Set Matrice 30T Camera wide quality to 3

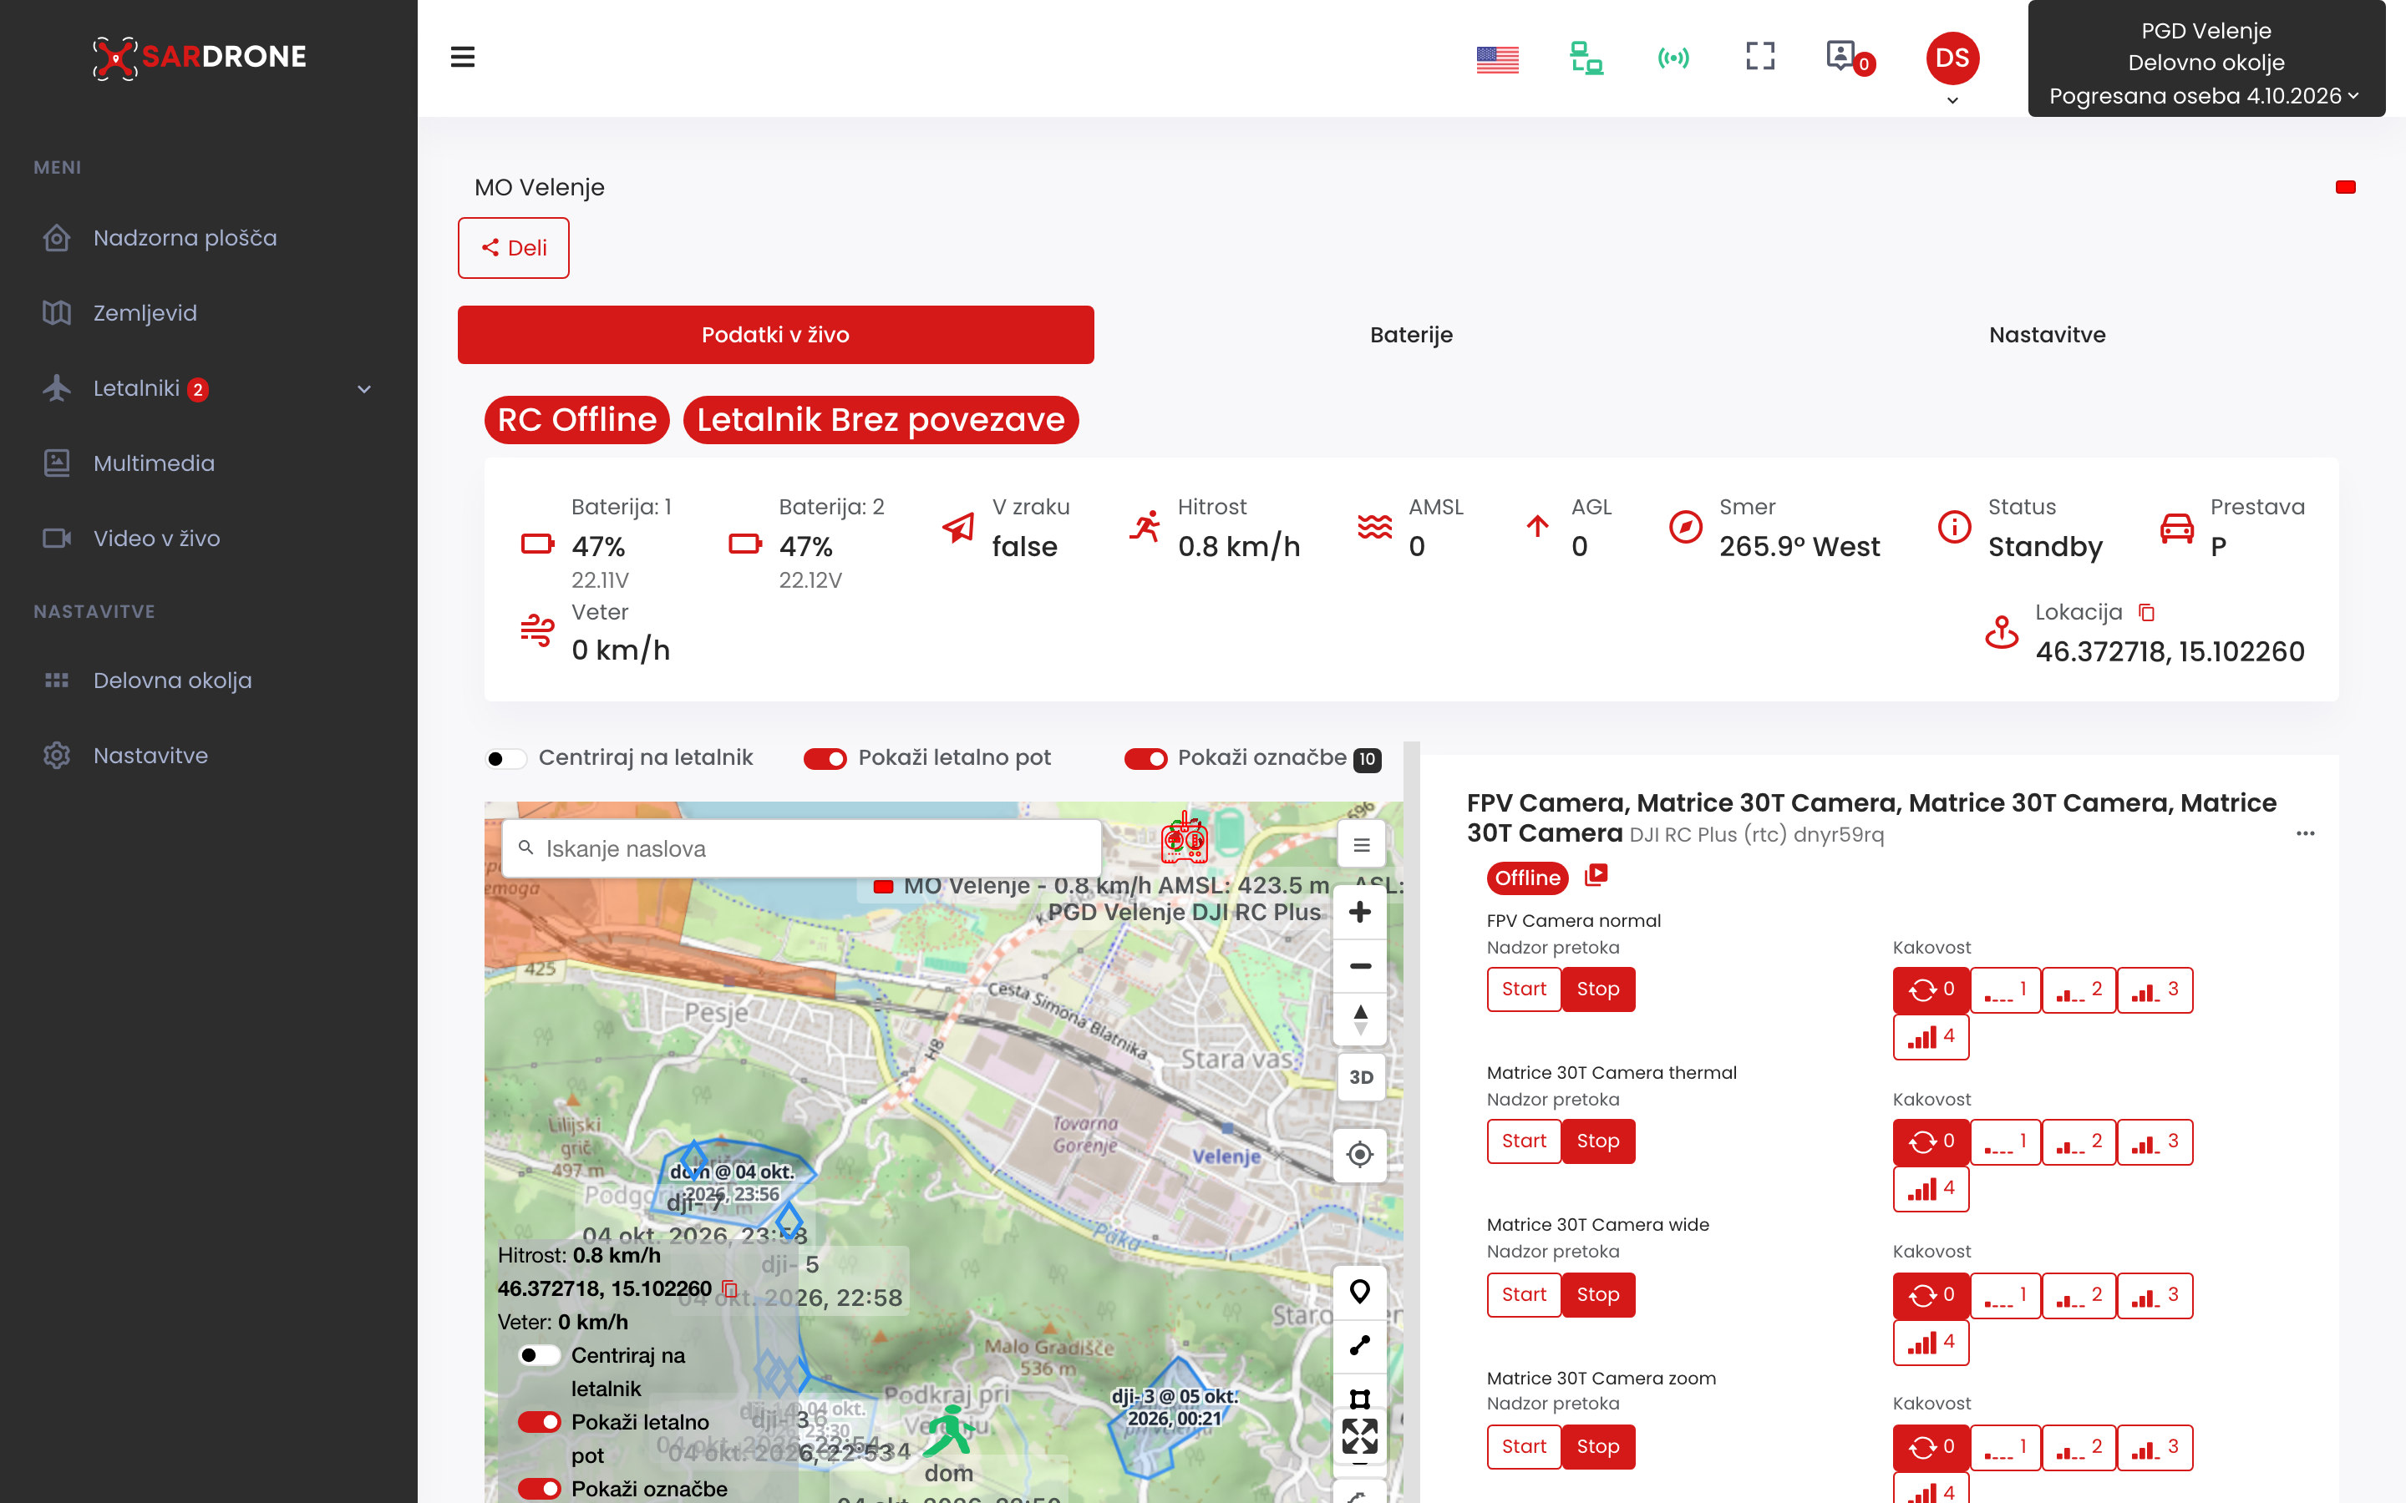[2155, 1295]
